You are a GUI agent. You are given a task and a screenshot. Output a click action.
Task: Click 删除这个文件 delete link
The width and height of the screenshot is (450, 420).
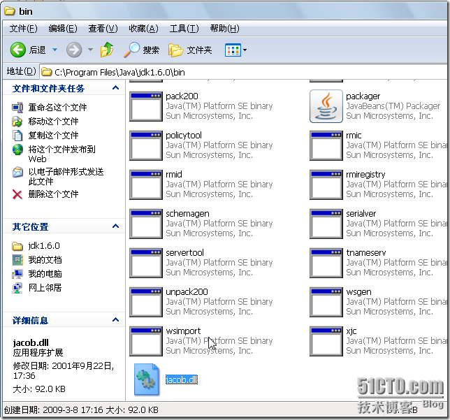click(53, 194)
